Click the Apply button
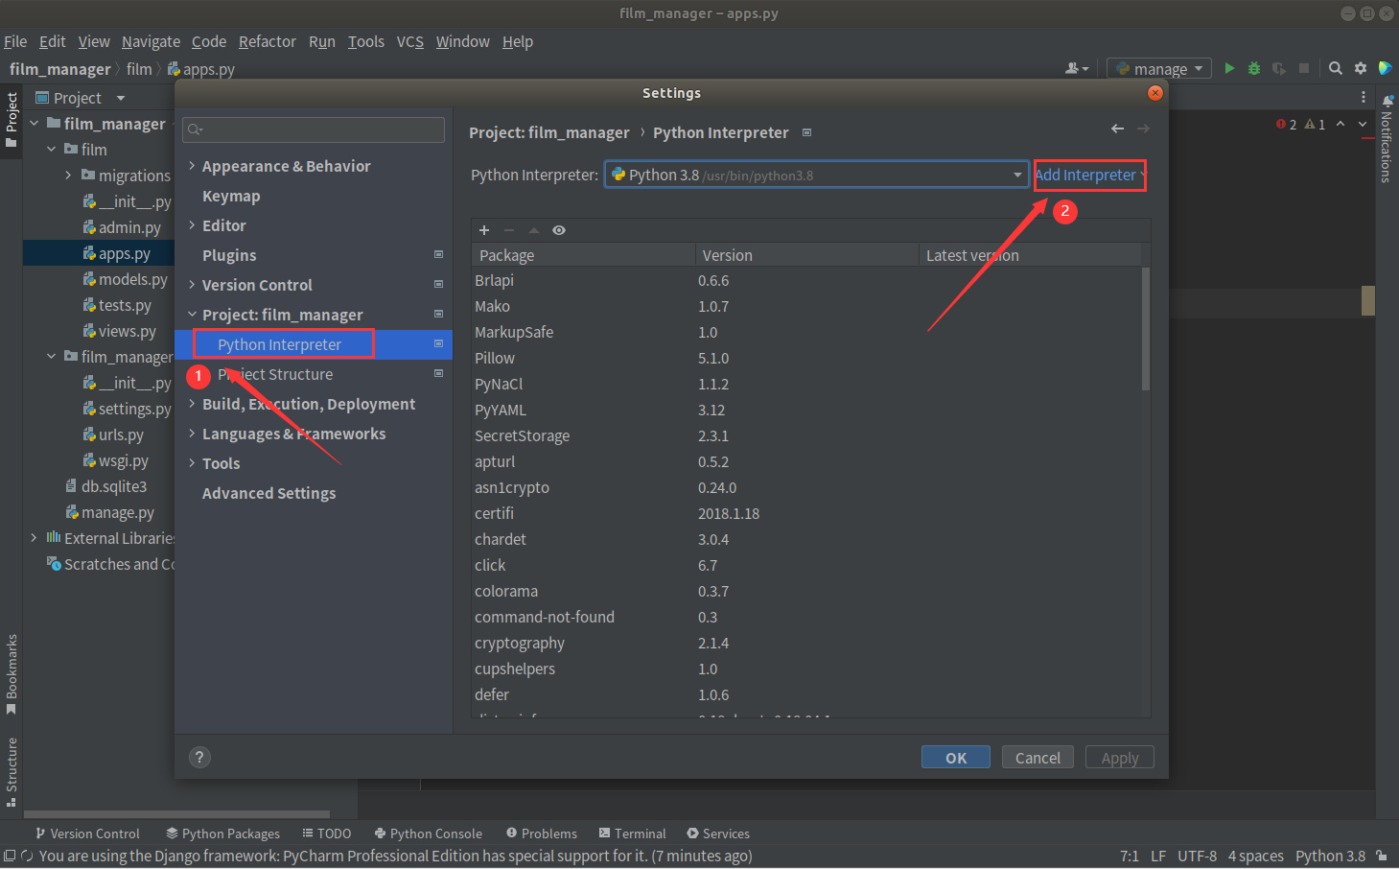1399x869 pixels. click(1120, 758)
